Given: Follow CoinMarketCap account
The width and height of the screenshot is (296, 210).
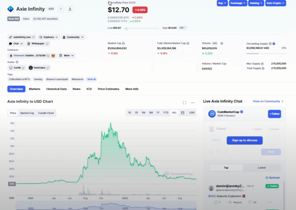Looking at the screenshot, I should tap(274, 114).
